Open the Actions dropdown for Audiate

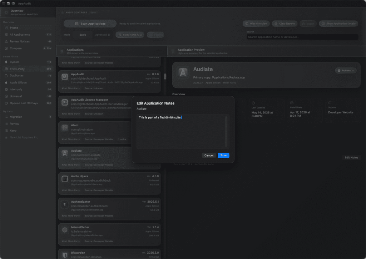(346, 71)
